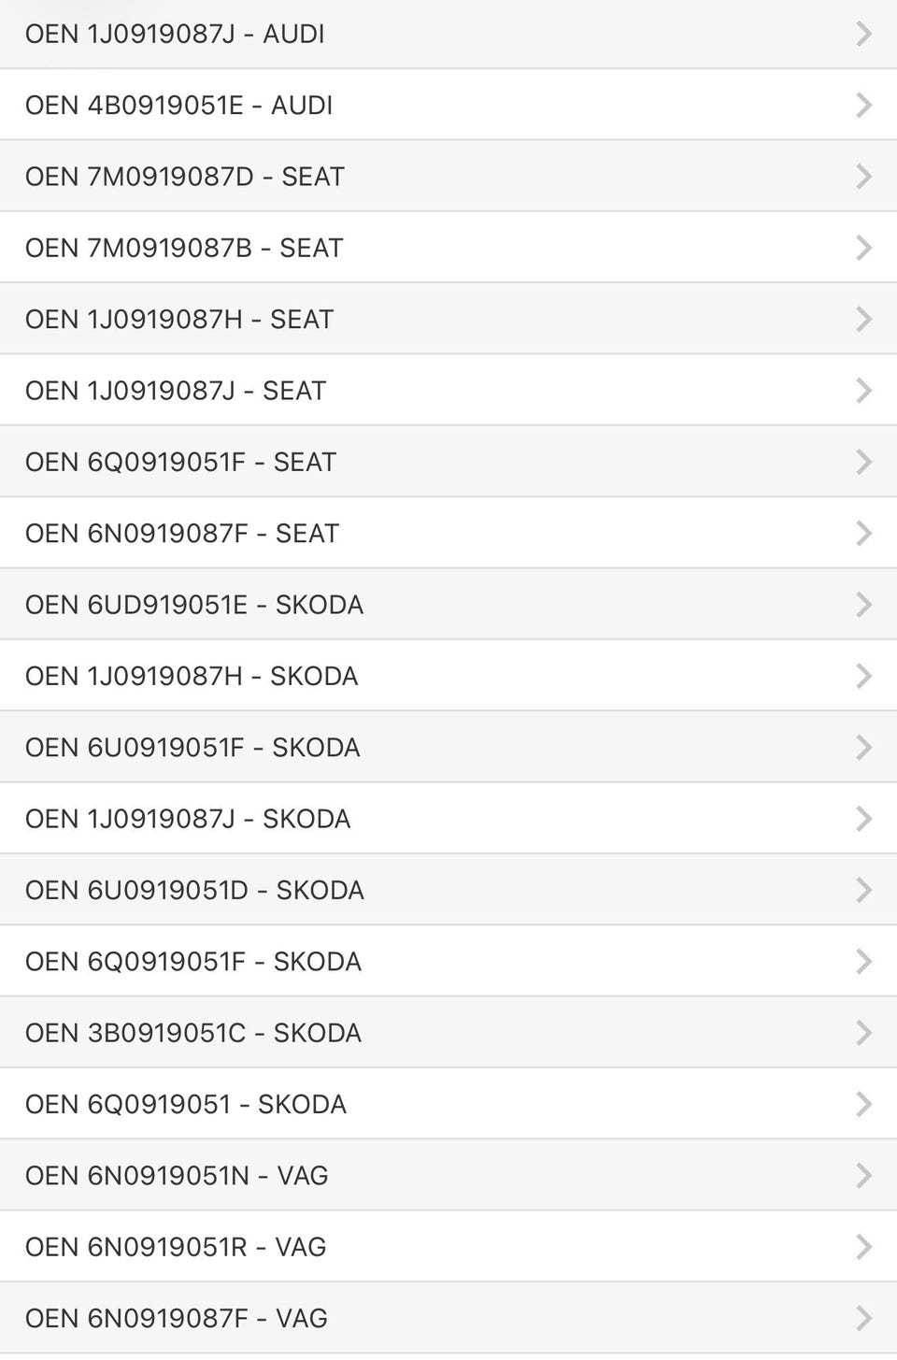Viewport: 897px width, 1360px height.
Task: Choose OEN 6U0919051D - SKODA row
Action: 194,890
